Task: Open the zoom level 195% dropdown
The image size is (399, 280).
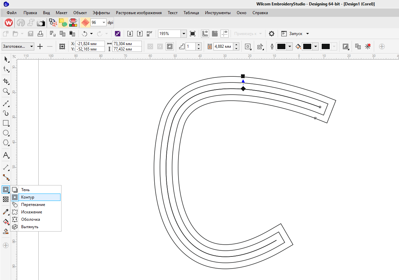Action: pos(184,34)
